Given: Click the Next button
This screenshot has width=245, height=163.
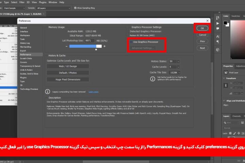Looking at the screenshot, I should [202, 48].
